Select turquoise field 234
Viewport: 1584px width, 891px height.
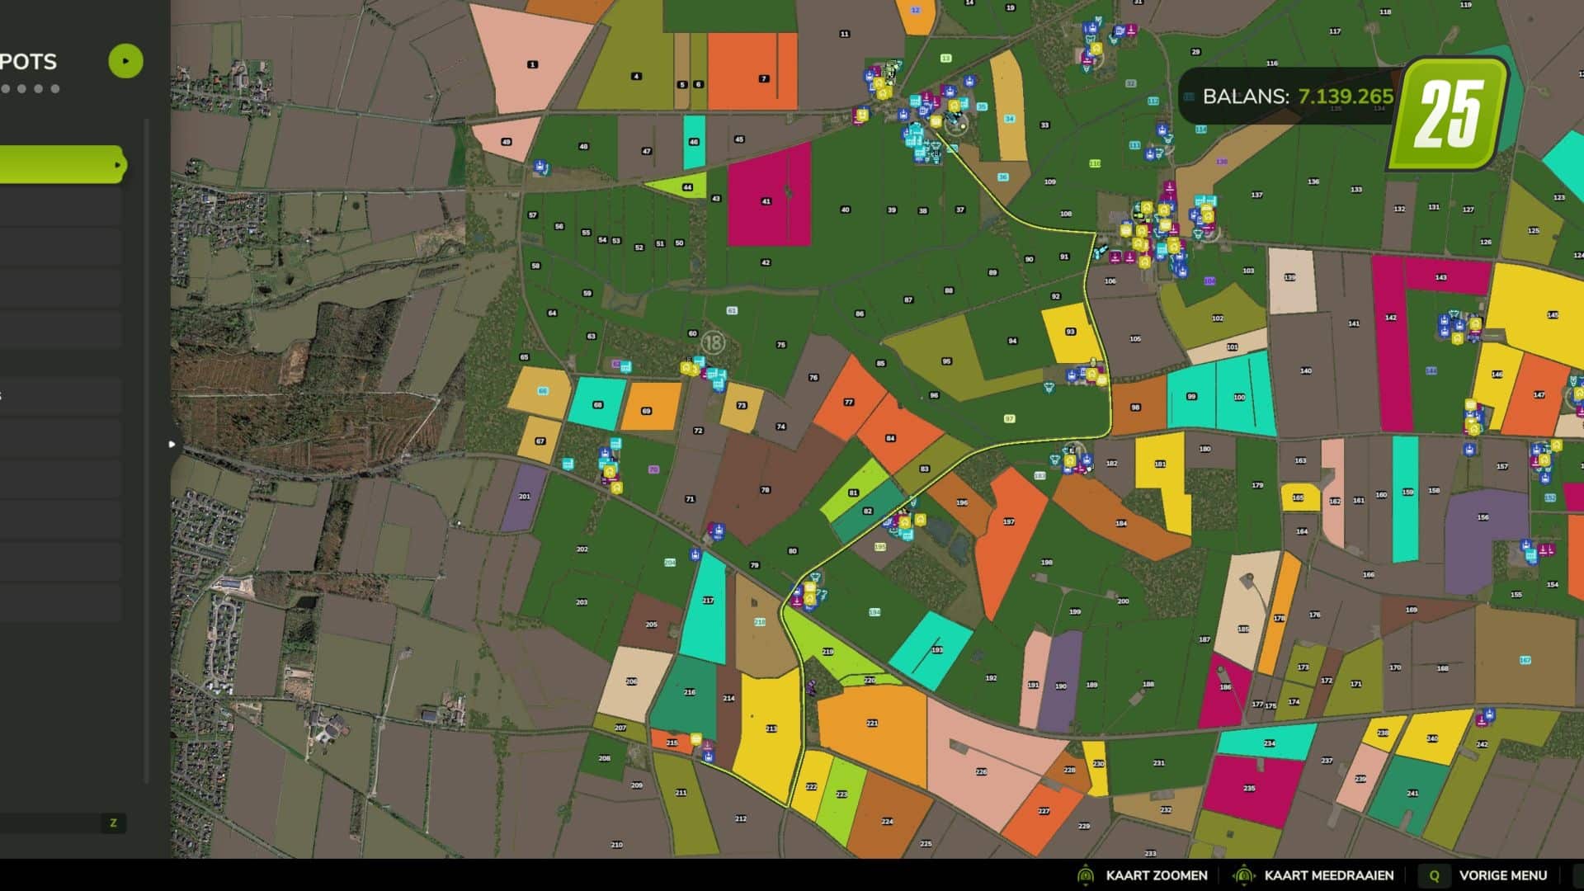point(1267,742)
